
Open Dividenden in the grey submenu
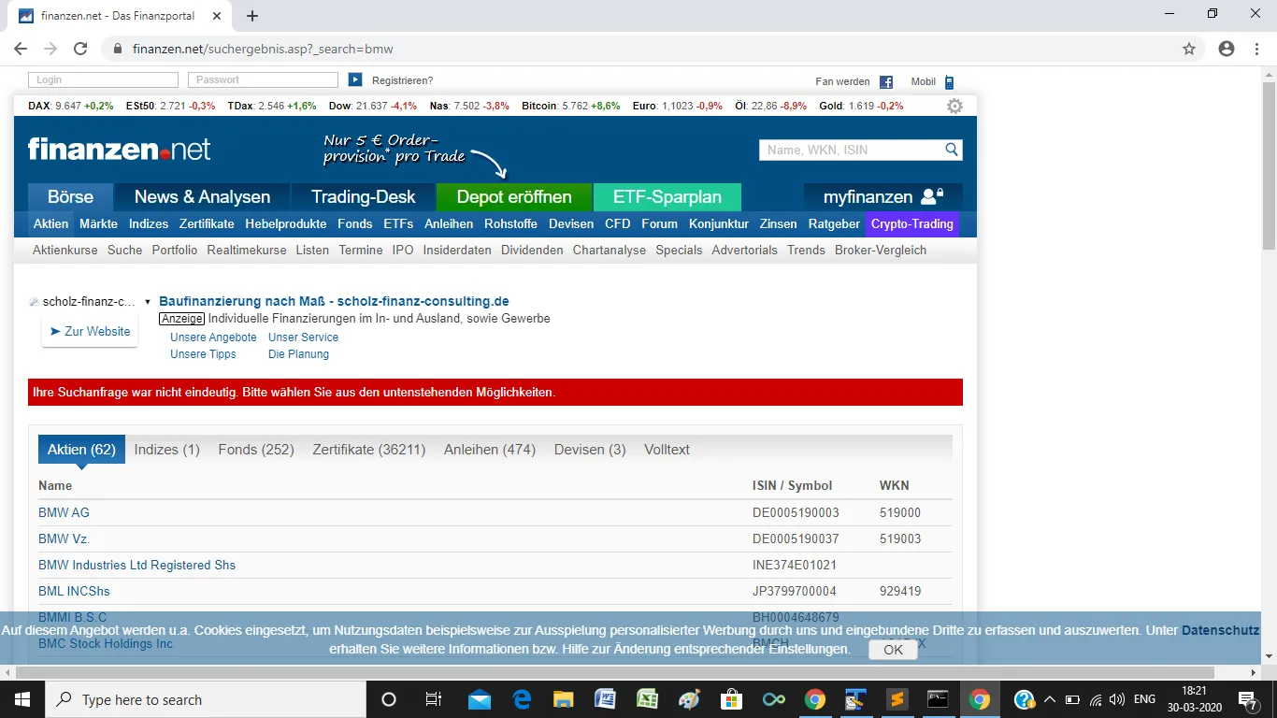click(x=532, y=251)
